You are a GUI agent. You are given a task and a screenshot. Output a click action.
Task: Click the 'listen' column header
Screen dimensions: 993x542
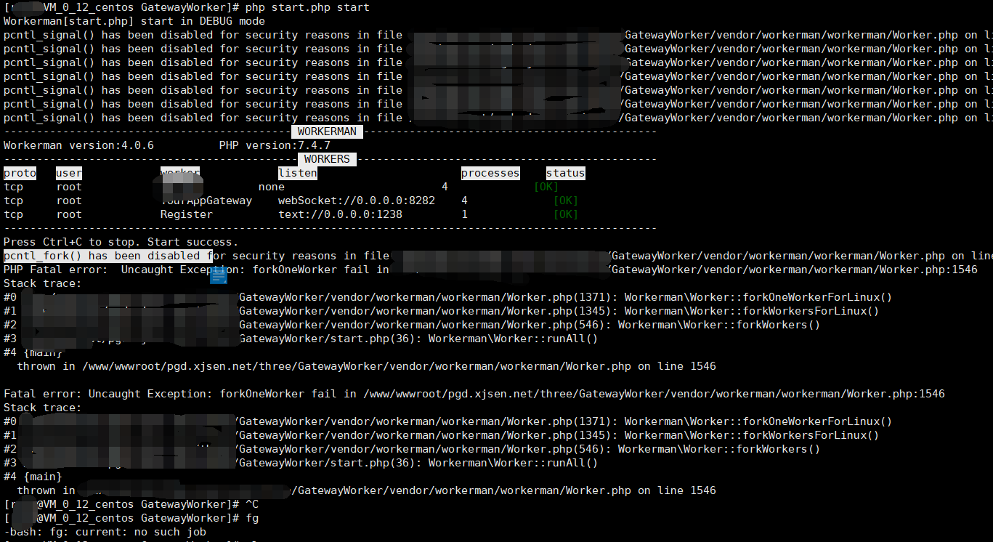point(298,173)
